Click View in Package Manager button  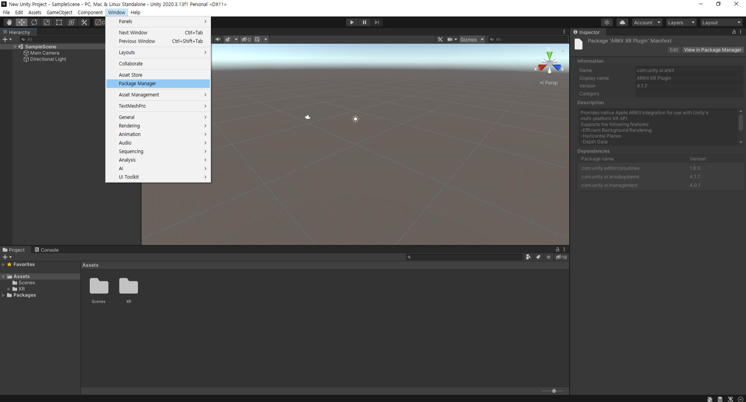pos(713,50)
